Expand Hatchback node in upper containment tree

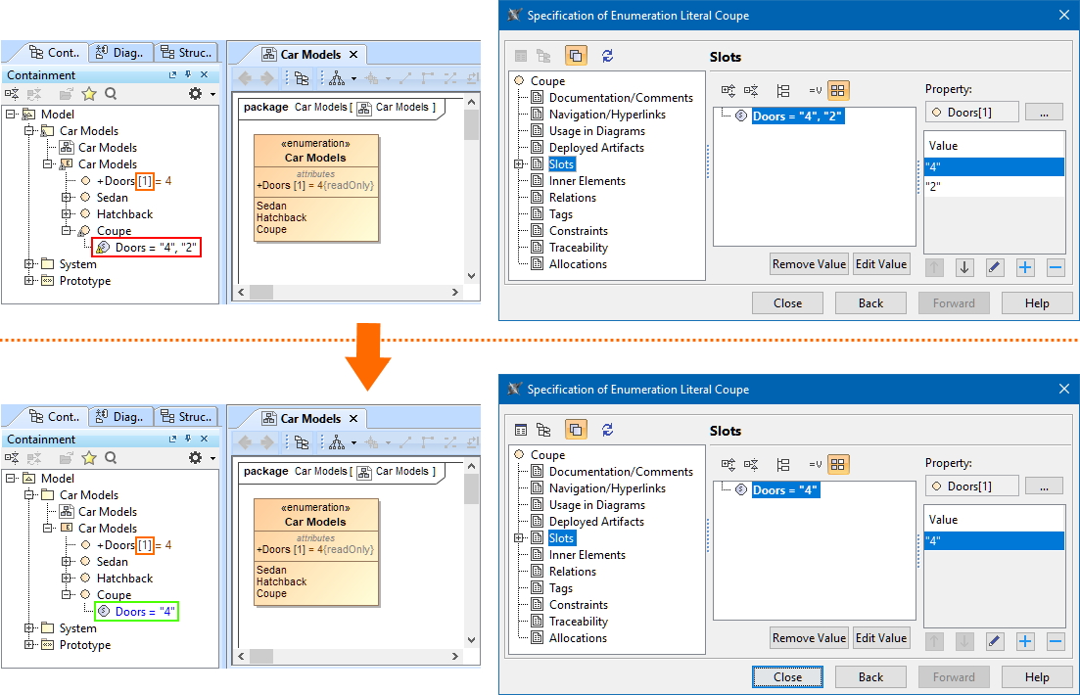[x=67, y=213]
